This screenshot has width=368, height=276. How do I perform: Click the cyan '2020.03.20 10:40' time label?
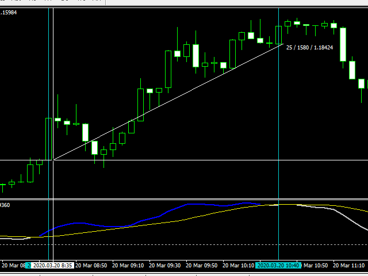278,266
